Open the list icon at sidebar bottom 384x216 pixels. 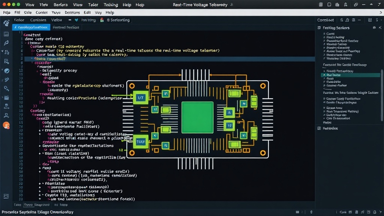point(6,196)
